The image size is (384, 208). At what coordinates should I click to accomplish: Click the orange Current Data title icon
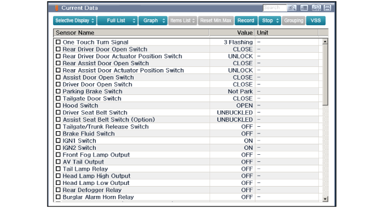57,8
